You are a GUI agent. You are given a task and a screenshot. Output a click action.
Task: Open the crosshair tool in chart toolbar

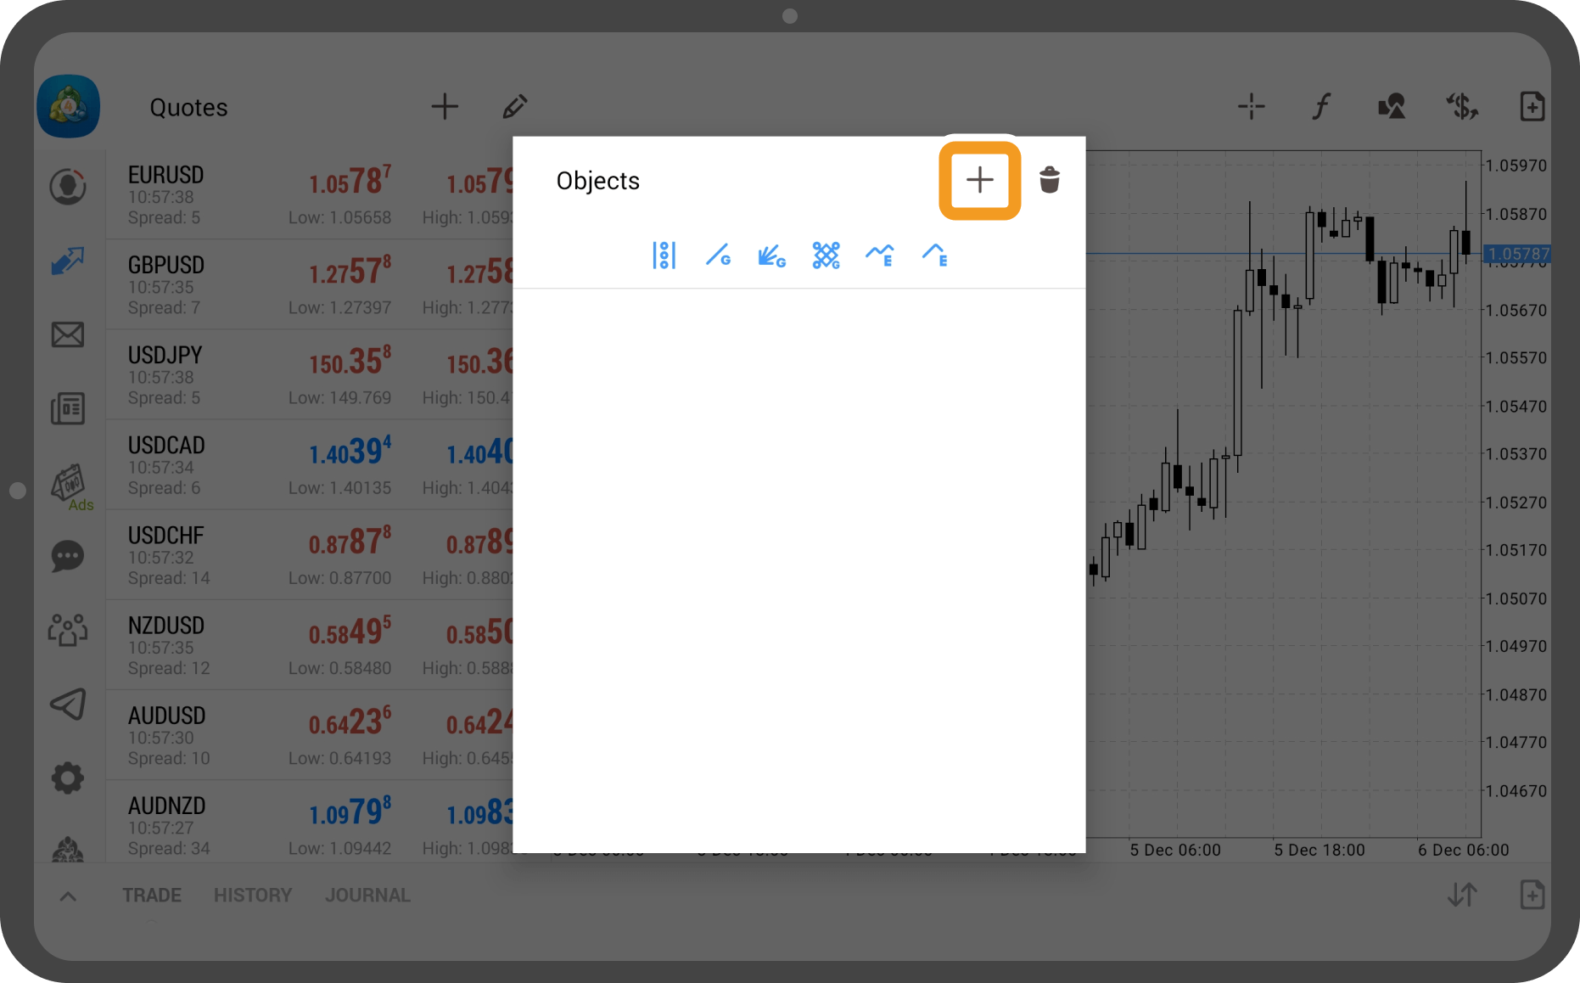(x=1251, y=107)
